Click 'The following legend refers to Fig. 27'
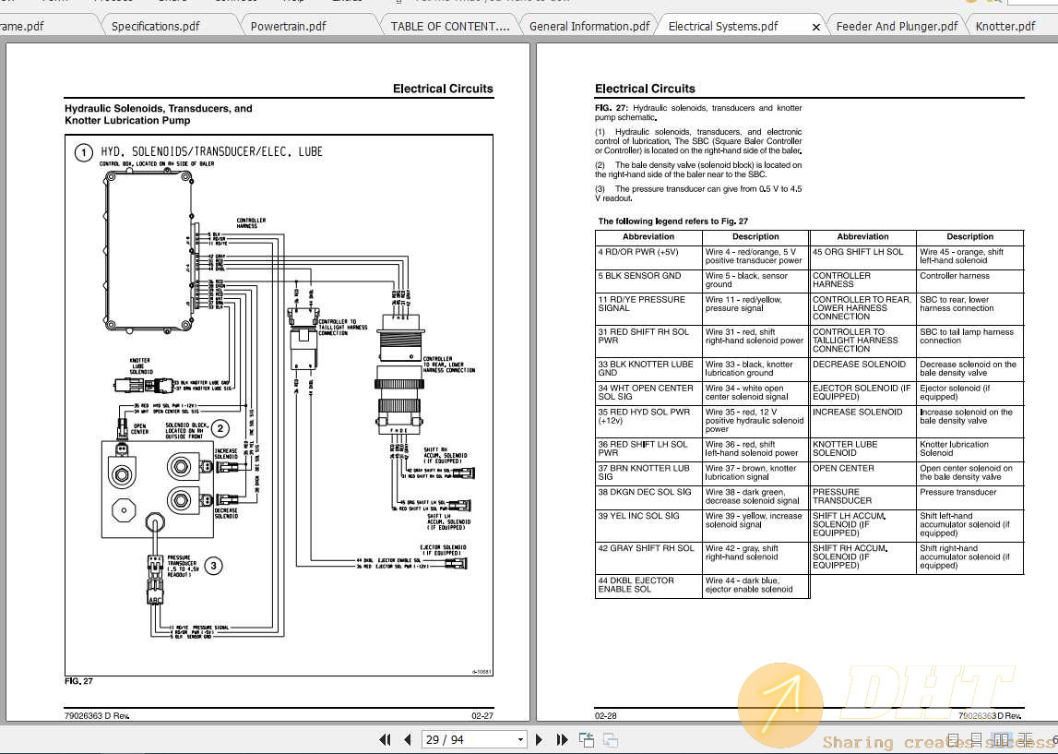This screenshot has width=1058, height=754. (x=672, y=221)
